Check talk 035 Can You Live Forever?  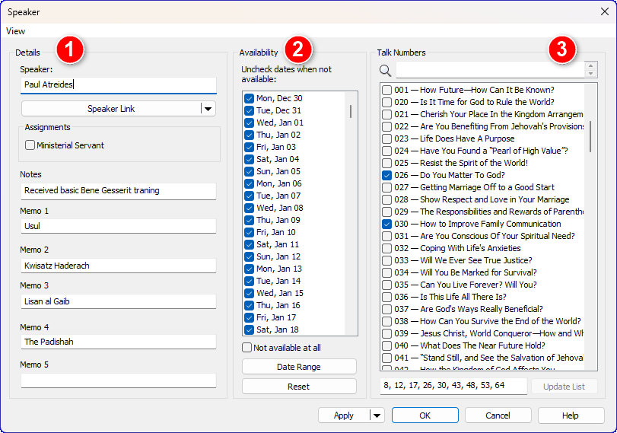(x=387, y=285)
